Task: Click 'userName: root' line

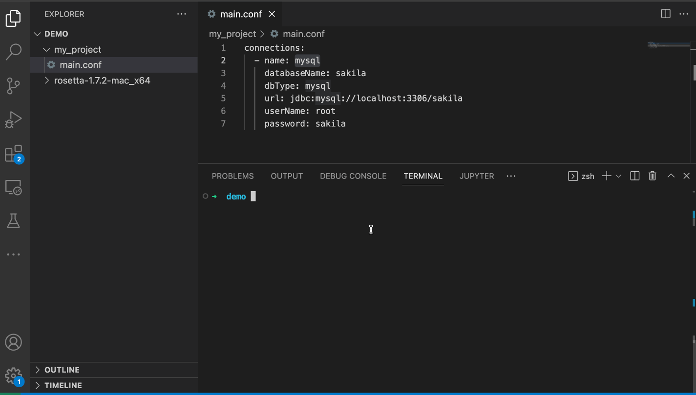Action: tap(300, 111)
